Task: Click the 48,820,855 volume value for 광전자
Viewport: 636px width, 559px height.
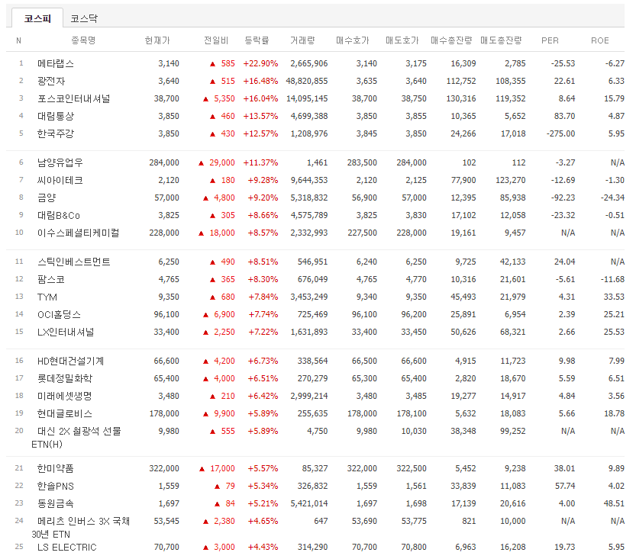Action: point(307,81)
